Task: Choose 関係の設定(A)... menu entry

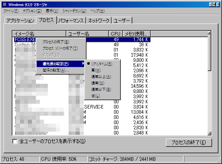Action: click(x=56, y=70)
